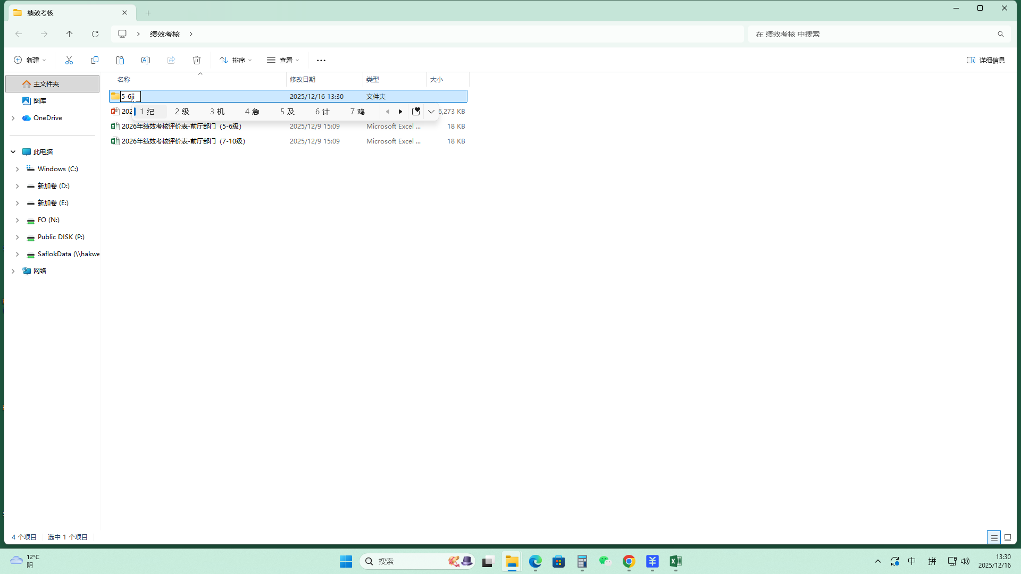Open the 查看 view menu

point(283,60)
